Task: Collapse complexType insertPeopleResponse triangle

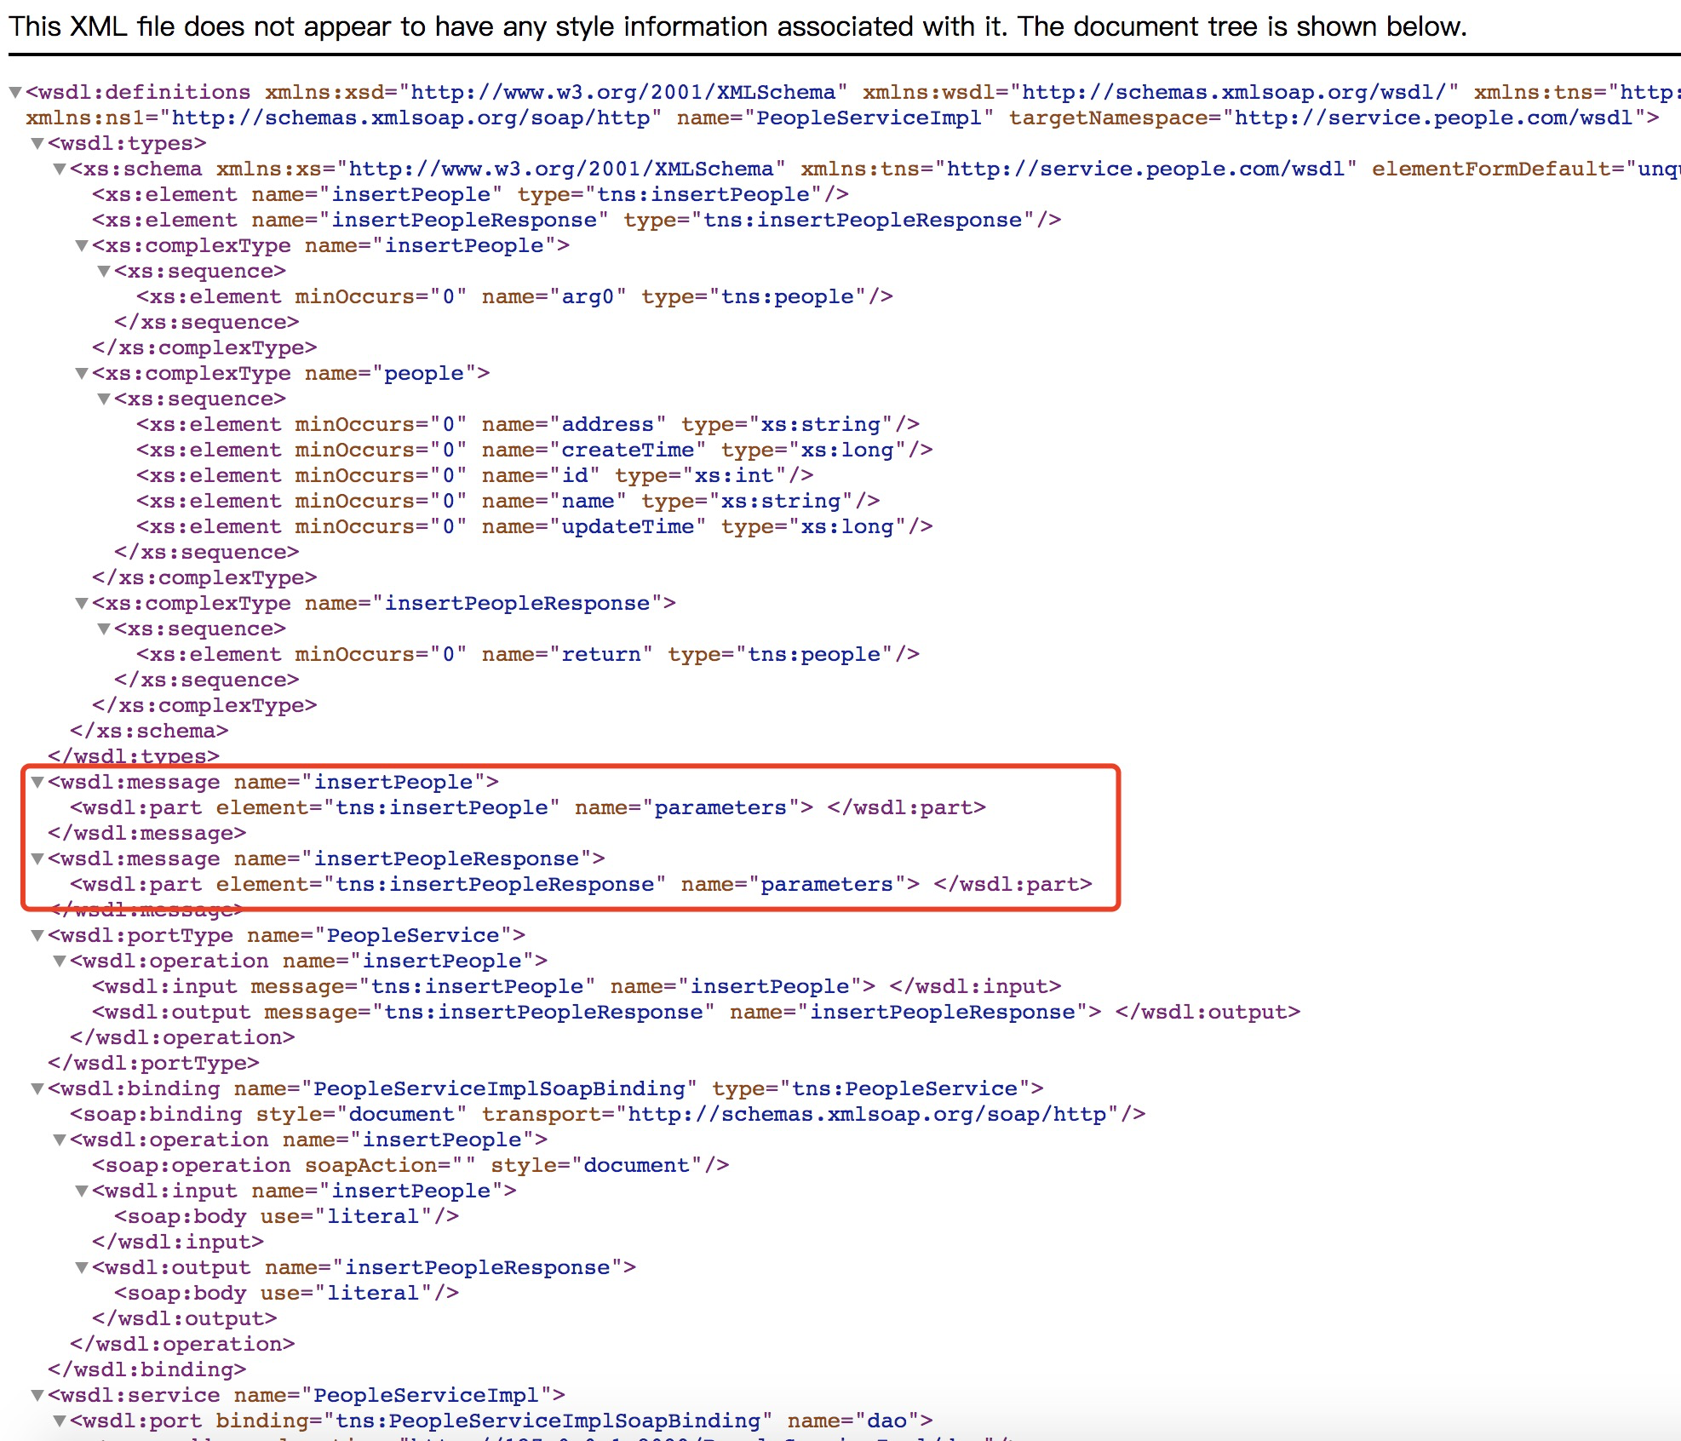Action: [x=82, y=603]
